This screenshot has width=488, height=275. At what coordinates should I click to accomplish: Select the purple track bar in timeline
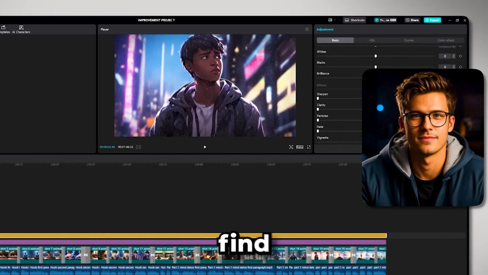[193, 242]
